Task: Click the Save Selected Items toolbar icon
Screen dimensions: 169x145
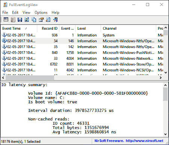Action: 20,20
